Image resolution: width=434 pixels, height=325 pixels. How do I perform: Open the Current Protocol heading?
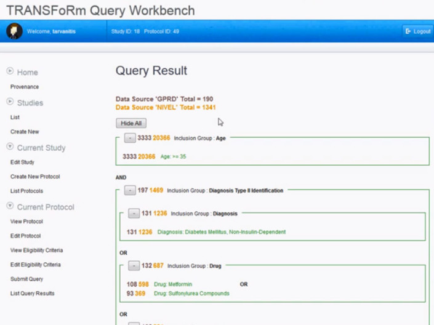pos(46,207)
